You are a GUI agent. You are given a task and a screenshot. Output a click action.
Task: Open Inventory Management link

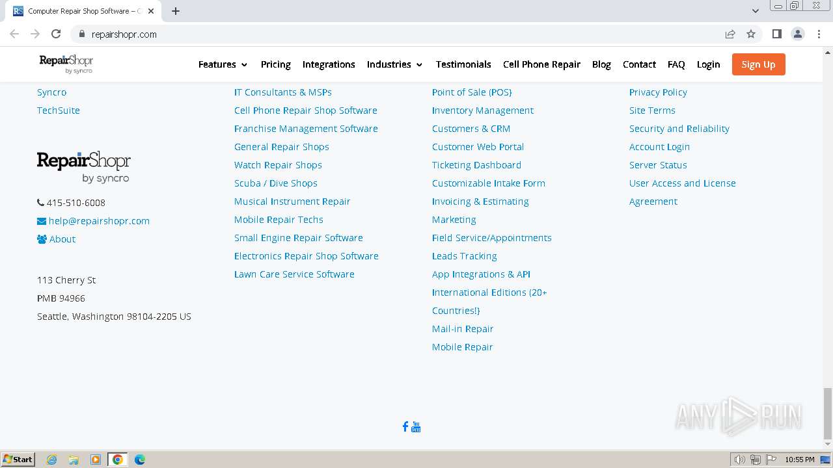pos(483,110)
